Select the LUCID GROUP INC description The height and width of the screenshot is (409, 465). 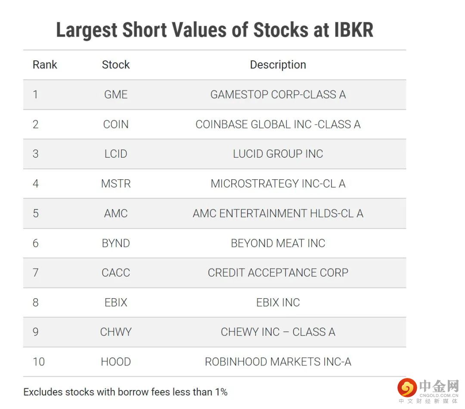click(x=278, y=154)
